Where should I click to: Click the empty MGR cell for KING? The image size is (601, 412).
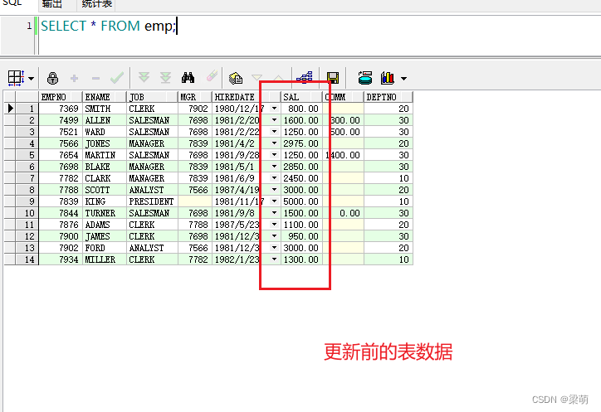coord(195,201)
